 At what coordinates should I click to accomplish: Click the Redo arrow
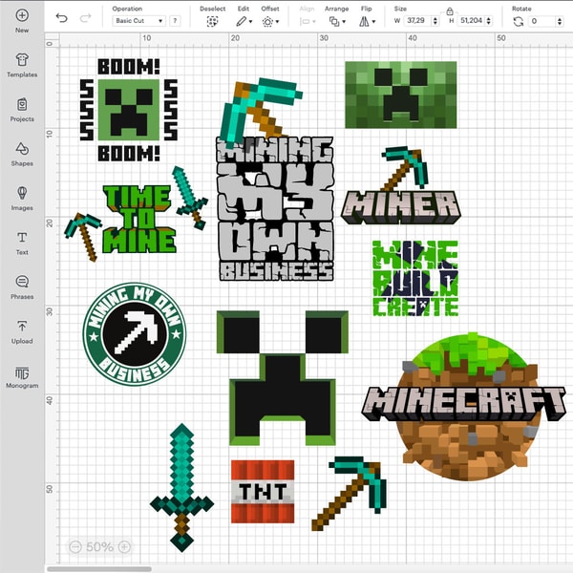[86, 18]
